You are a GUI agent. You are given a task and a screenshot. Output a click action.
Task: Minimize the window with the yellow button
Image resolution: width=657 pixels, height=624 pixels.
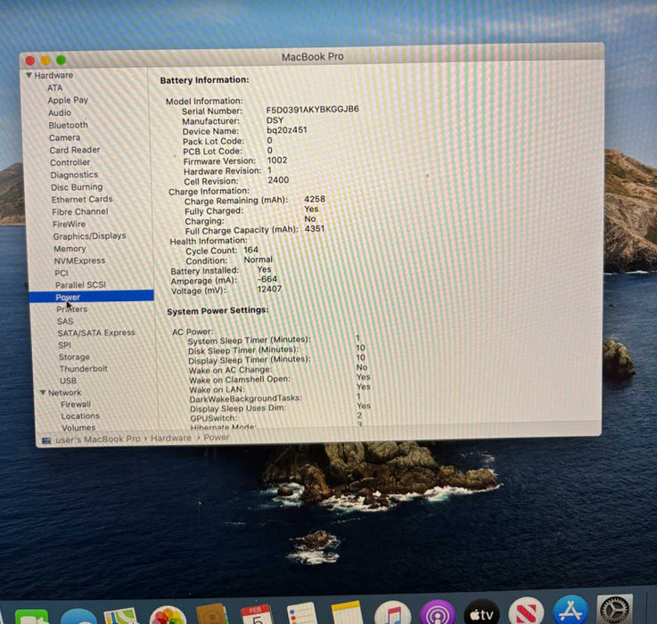45,61
